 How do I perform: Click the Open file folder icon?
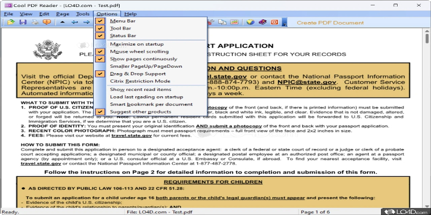click(10, 23)
